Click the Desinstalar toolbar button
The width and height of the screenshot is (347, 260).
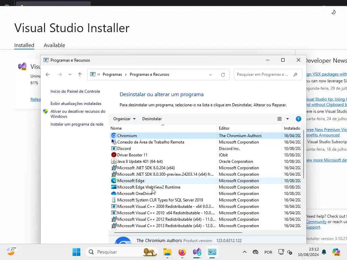click(152, 119)
